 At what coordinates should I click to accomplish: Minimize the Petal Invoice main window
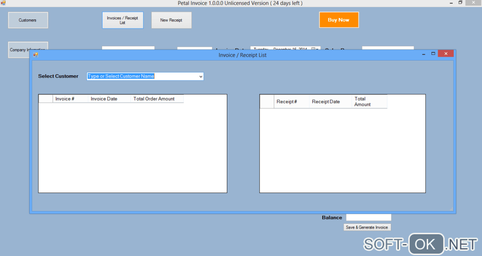pos(451,3)
